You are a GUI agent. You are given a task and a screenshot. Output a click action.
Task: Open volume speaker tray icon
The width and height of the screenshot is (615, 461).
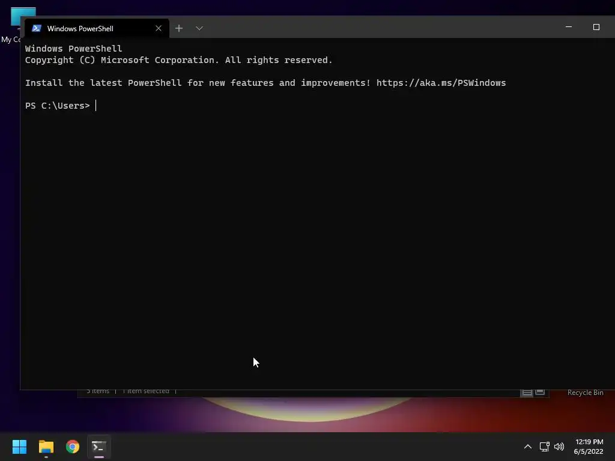(x=559, y=447)
